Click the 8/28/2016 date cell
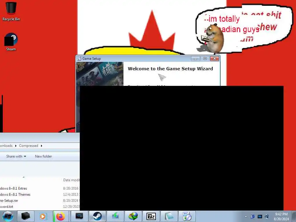This screenshot has width=296, height=222. point(71,188)
